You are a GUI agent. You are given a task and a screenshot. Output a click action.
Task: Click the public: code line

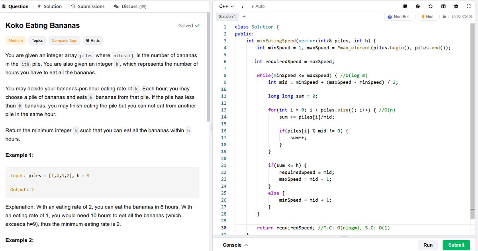click(244, 34)
